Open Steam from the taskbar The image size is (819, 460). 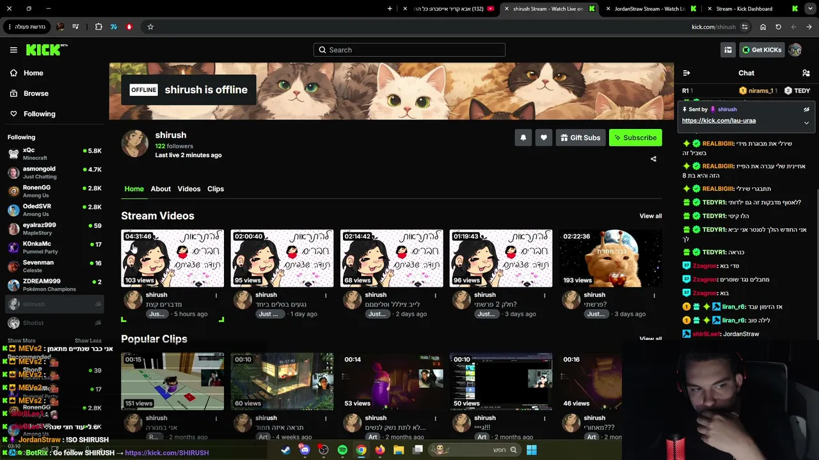[286, 450]
